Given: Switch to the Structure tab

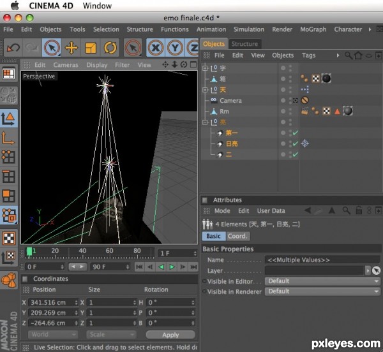Looking at the screenshot, I should [x=244, y=44].
